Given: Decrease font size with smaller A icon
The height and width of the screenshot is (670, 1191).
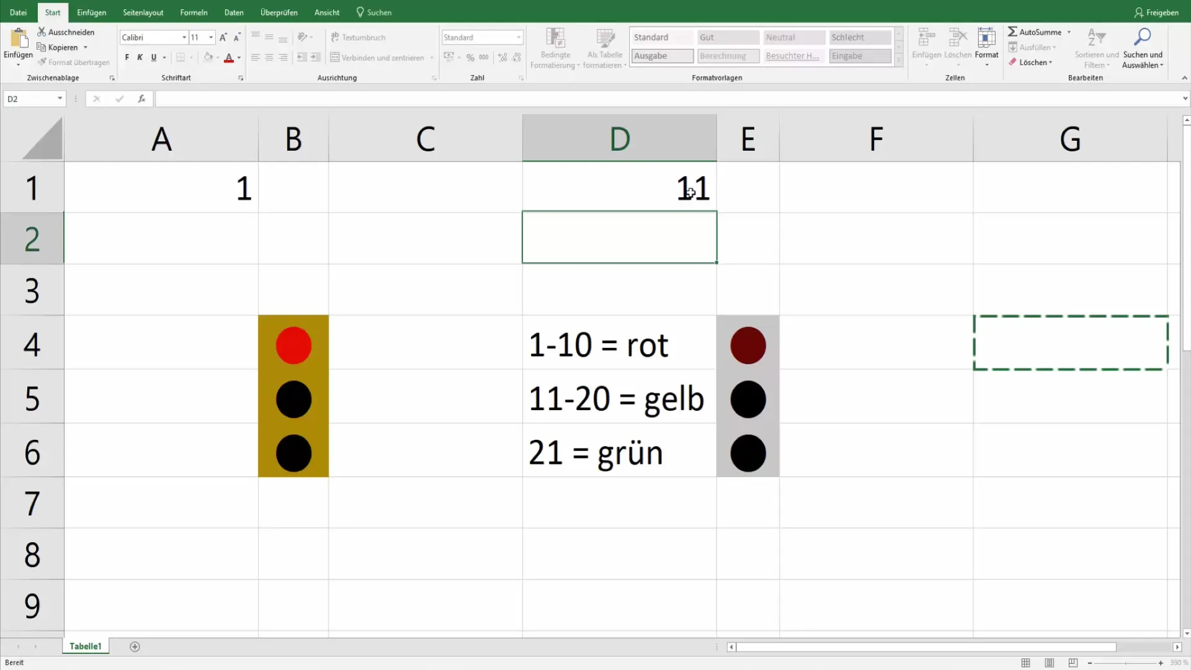Looking at the screenshot, I should tap(237, 37).
